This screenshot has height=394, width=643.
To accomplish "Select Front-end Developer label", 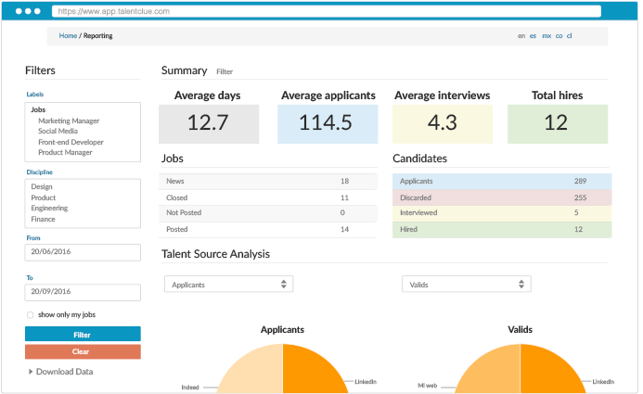I will (71, 142).
